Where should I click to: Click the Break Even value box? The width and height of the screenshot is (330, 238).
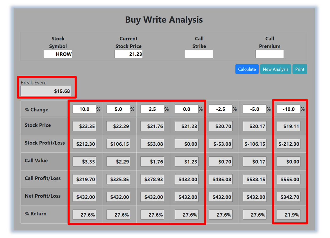click(46, 91)
